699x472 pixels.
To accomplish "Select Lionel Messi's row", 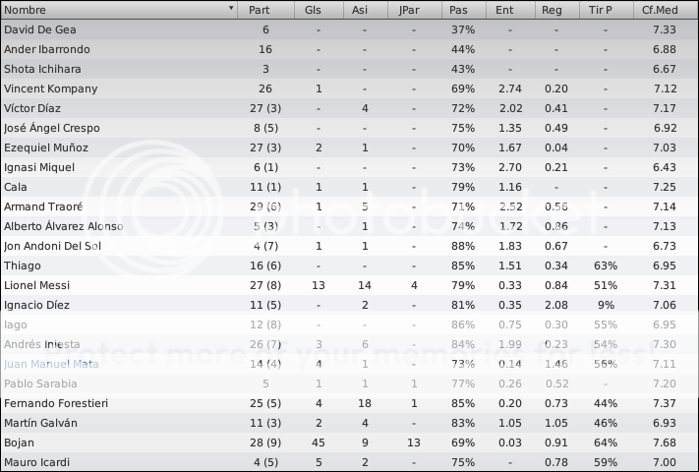I will [x=350, y=285].
